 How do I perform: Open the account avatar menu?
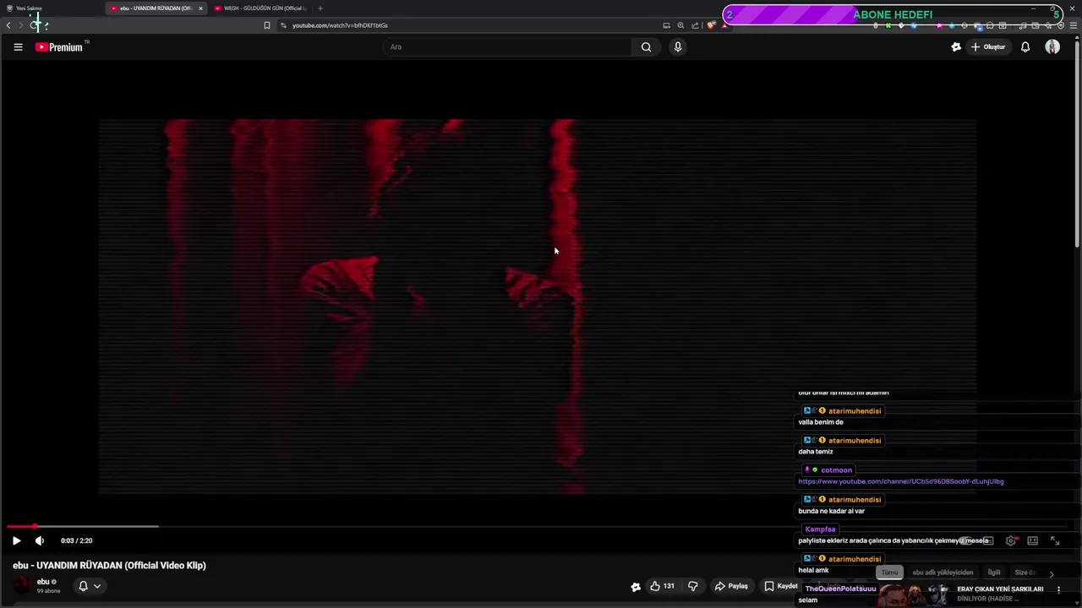1052,47
